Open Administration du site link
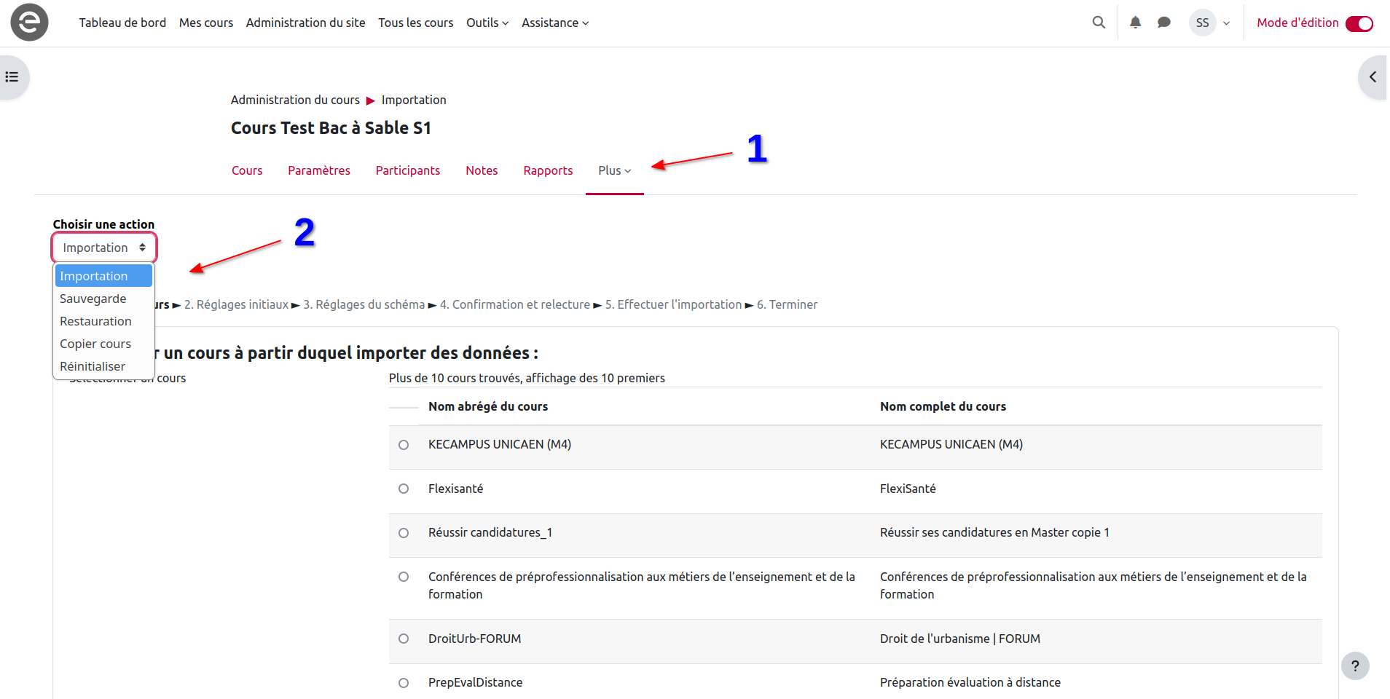 [x=305, y=23]
